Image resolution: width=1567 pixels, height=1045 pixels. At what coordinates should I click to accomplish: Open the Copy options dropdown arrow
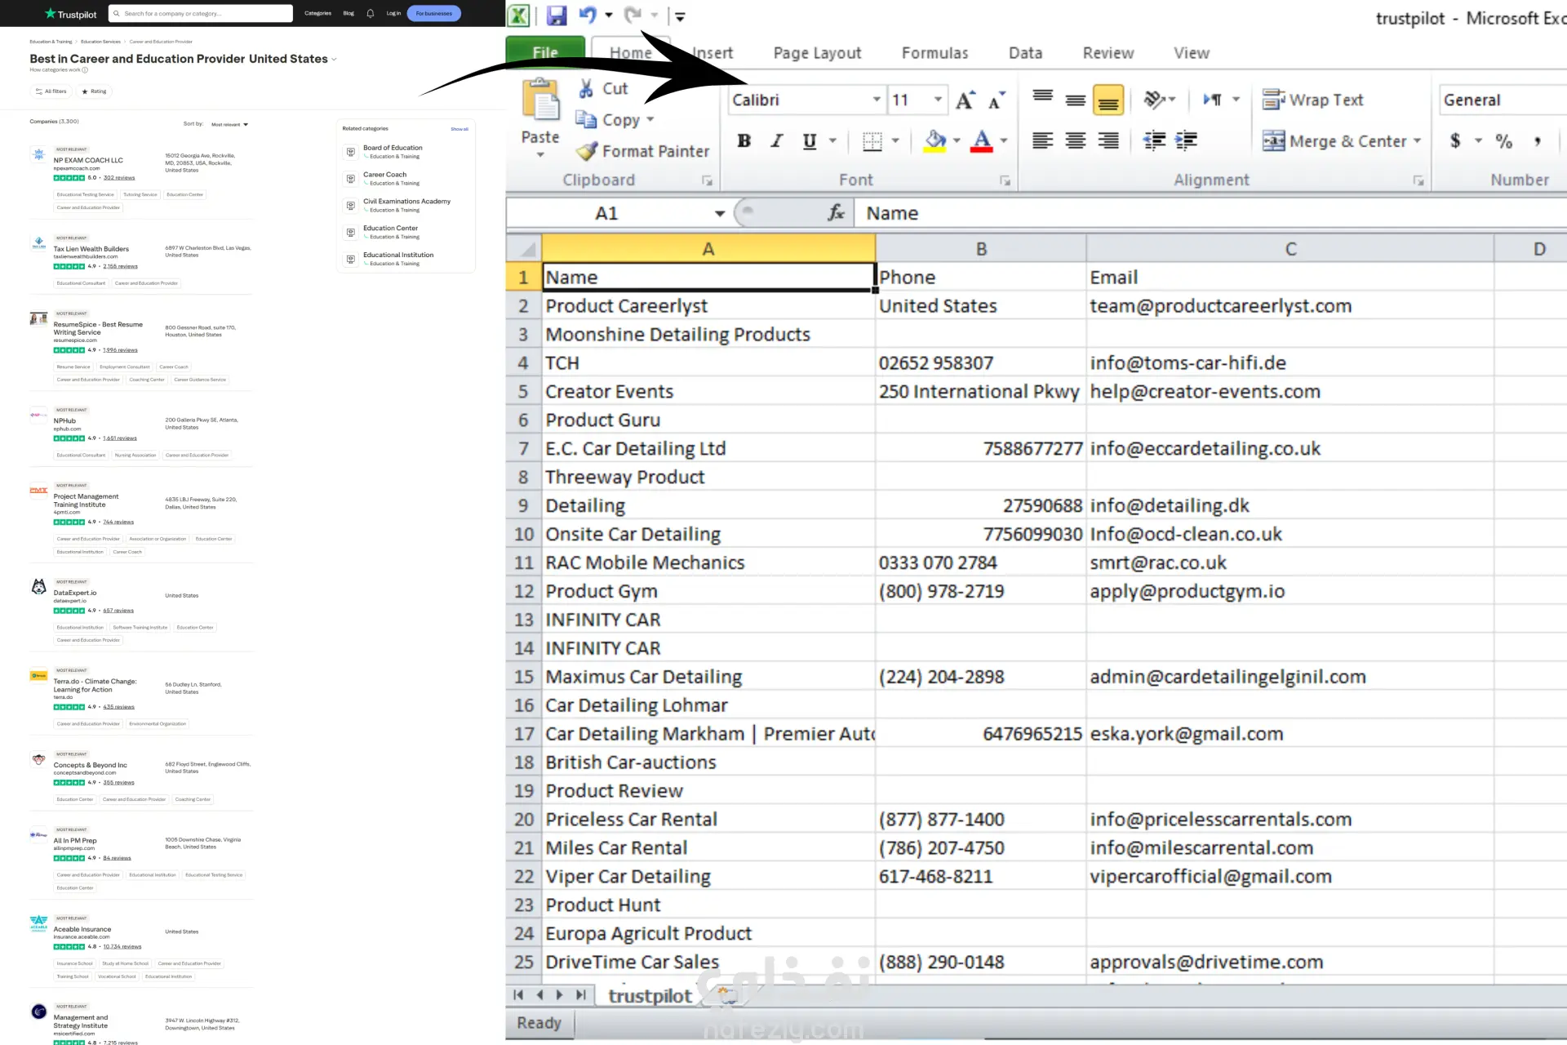[x=650, y=119]
